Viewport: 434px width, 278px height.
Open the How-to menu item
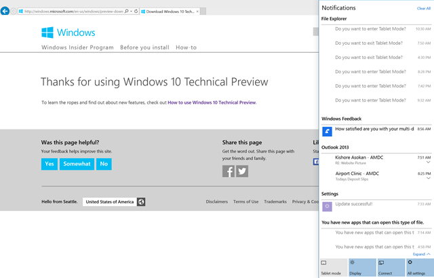[x=186, y=47]
